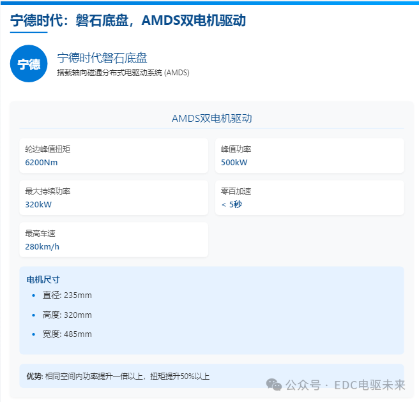
Task: Select the value 500kW
Action: point(234,162)
